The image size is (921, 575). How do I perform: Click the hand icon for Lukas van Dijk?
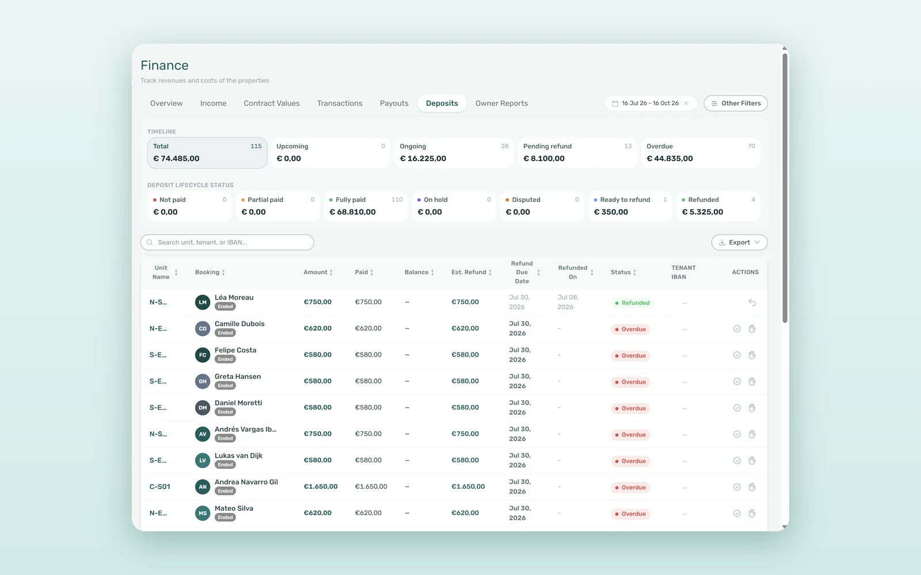point(752,461)
